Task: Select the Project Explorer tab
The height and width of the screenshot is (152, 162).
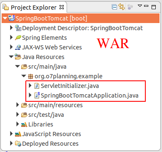Action: coord(34,8)
